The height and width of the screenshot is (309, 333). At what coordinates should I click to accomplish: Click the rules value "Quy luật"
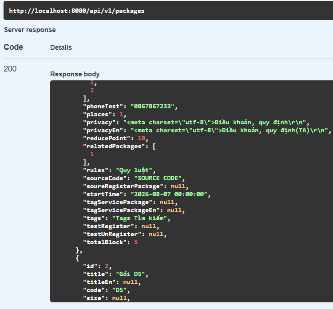point(134,170)
